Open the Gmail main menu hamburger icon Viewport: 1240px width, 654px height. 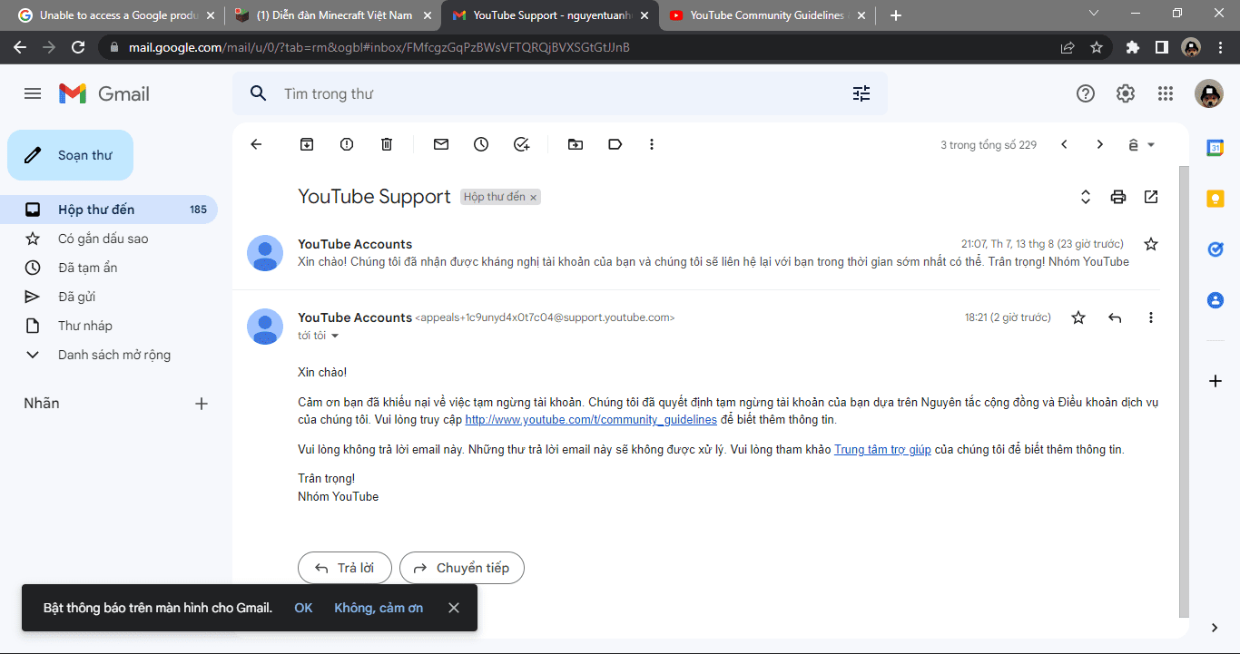33,93
